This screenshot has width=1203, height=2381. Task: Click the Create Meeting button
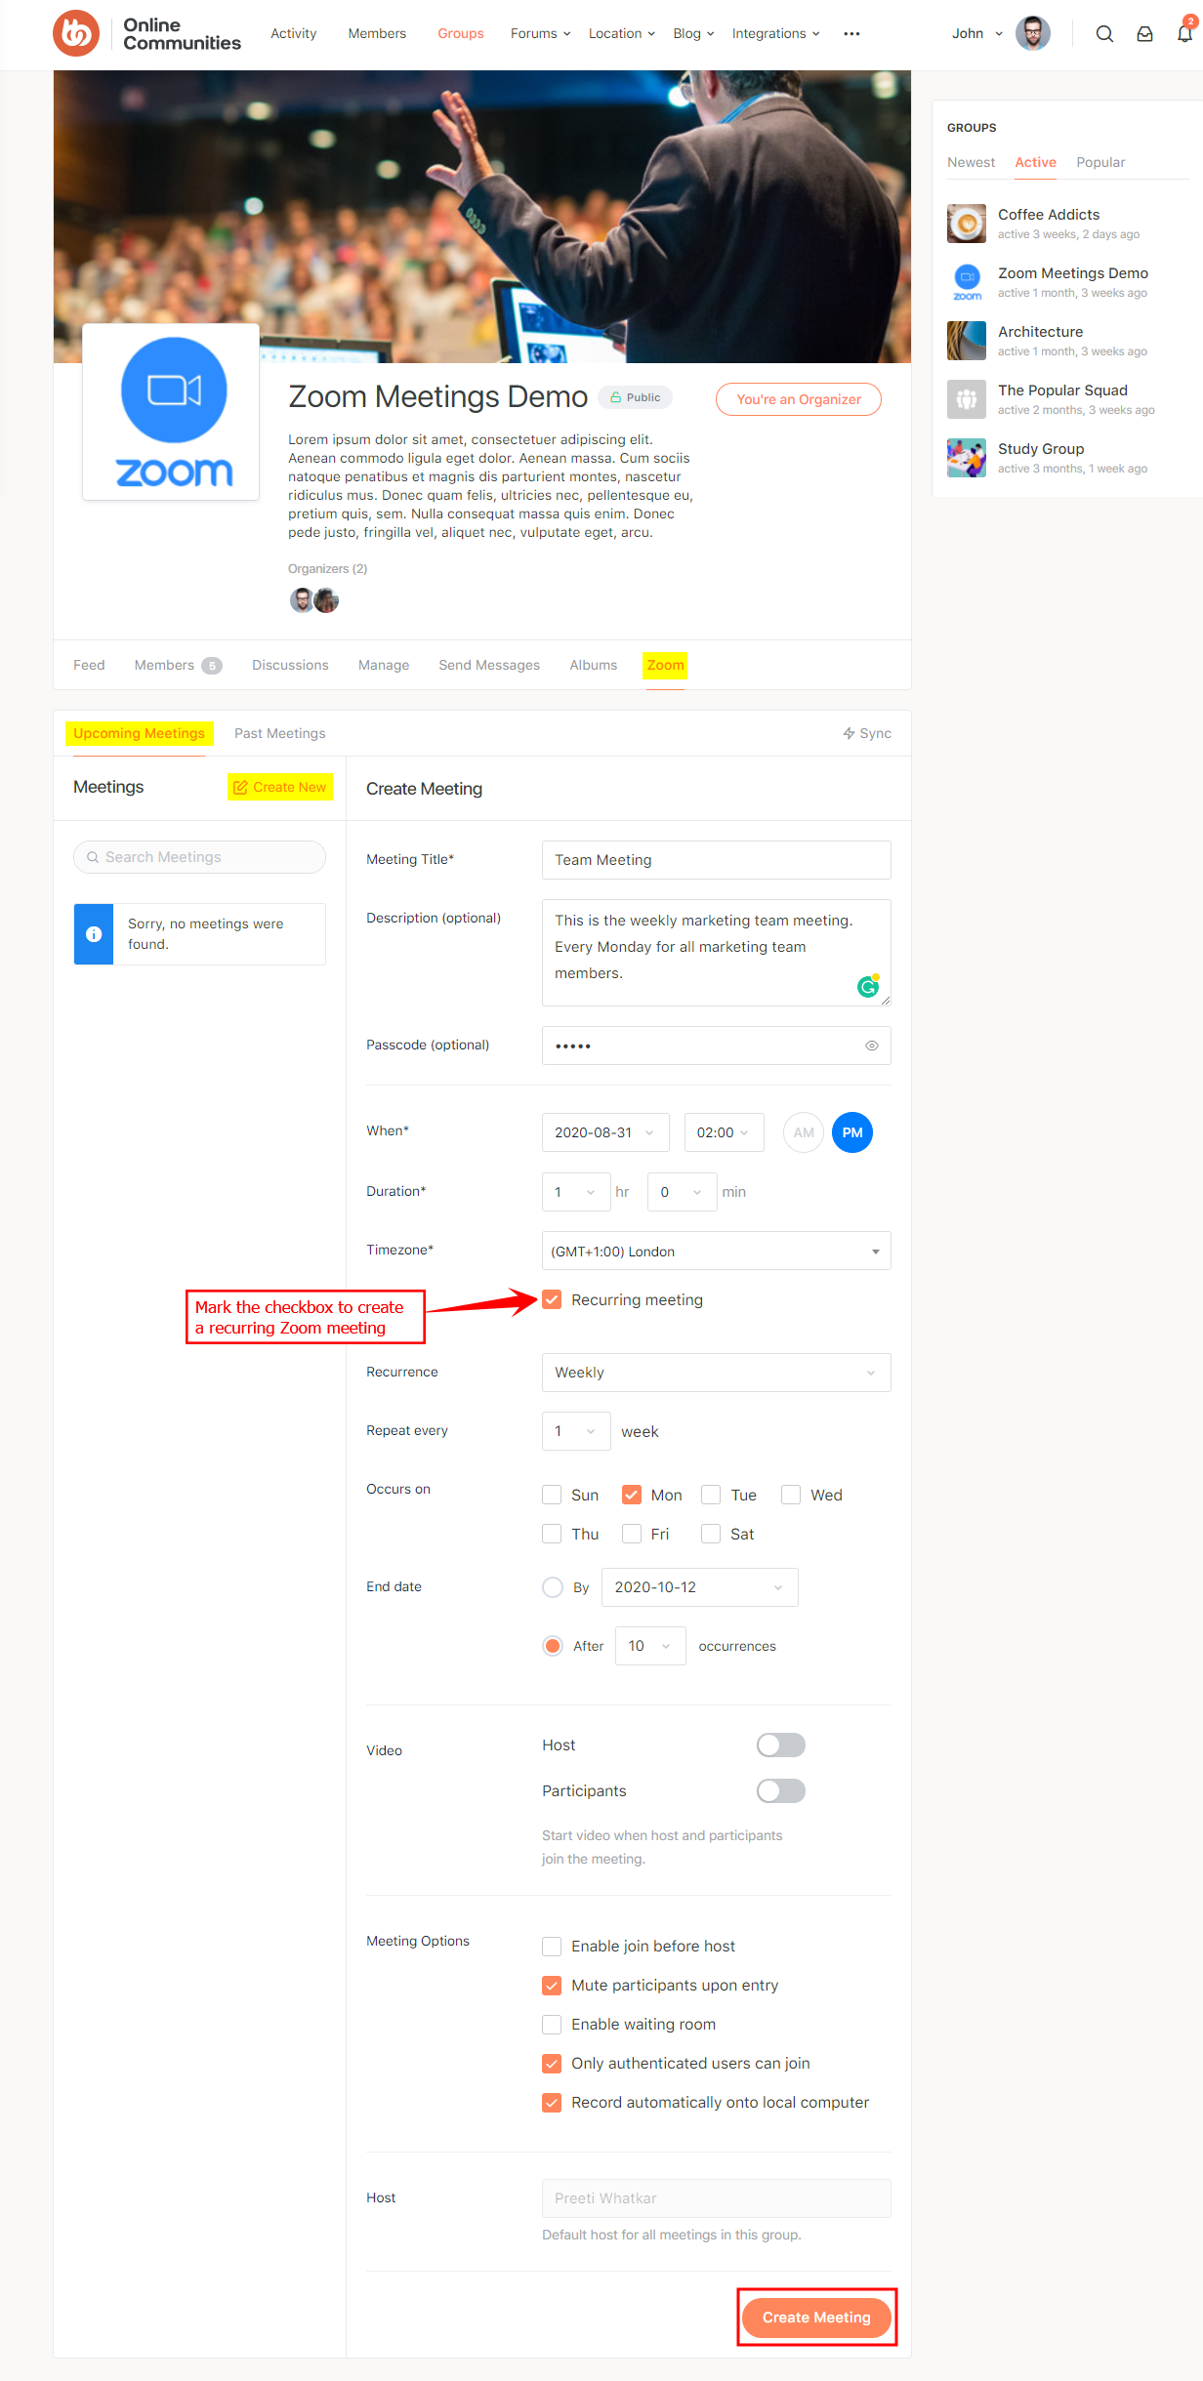tap(816, 2318)
